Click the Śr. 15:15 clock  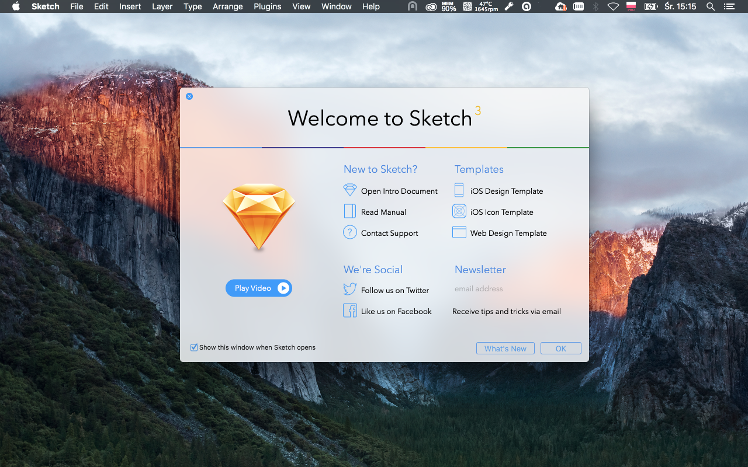[681, 6]
